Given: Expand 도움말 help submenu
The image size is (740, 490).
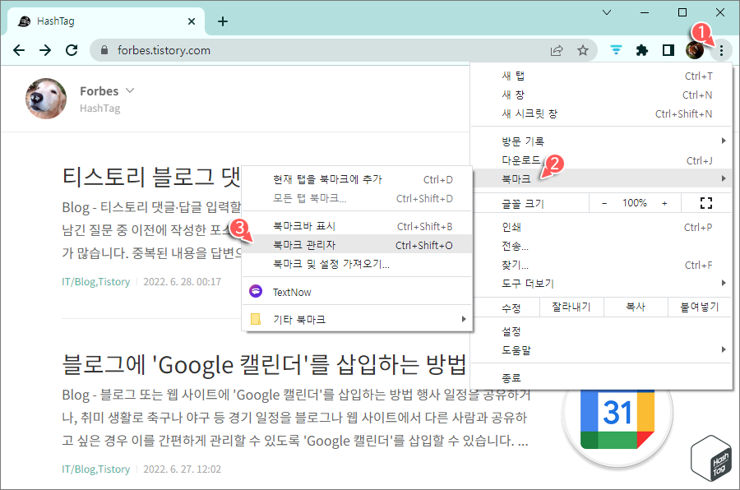Looking at the screenshot, I should point(601,350).
